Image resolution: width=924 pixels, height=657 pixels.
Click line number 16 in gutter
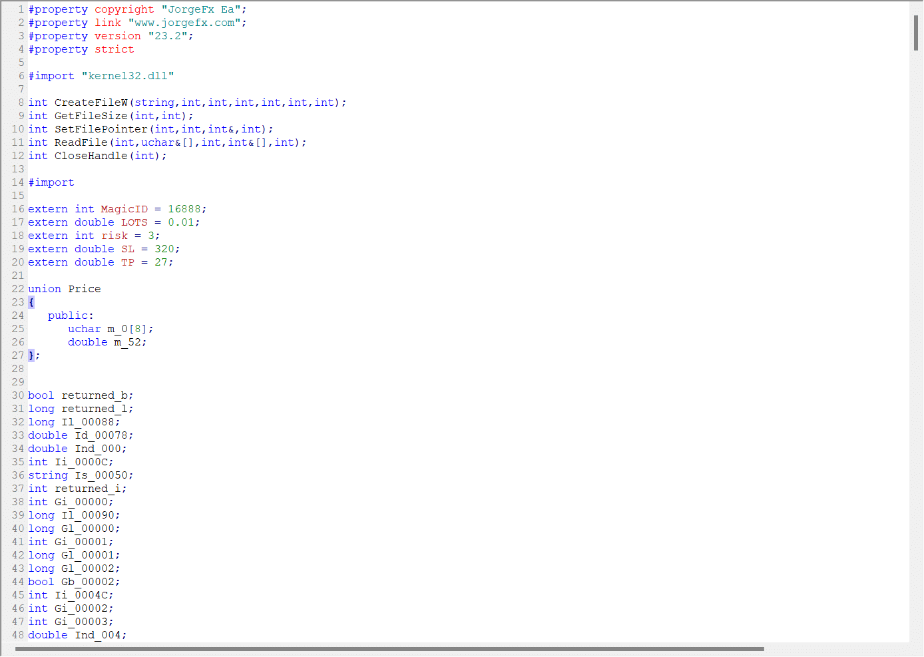click(x=18, y=209)
